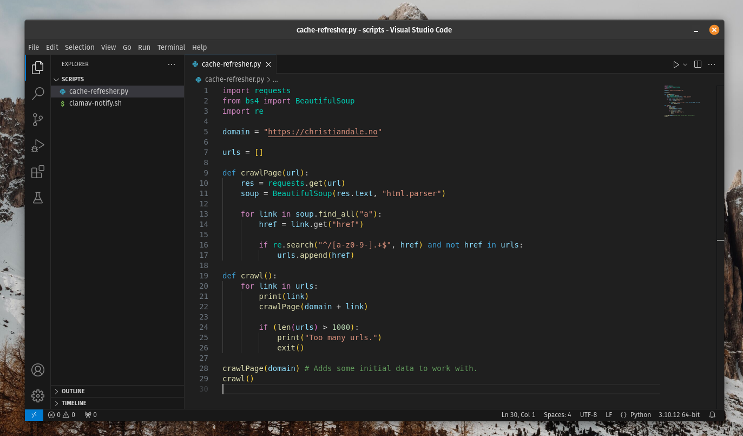Click the EXPLORER panel title
Viewport: 743px width, 436px height.
click(75, 64)
